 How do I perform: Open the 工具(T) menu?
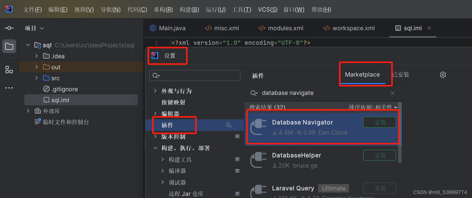(241, 9)
